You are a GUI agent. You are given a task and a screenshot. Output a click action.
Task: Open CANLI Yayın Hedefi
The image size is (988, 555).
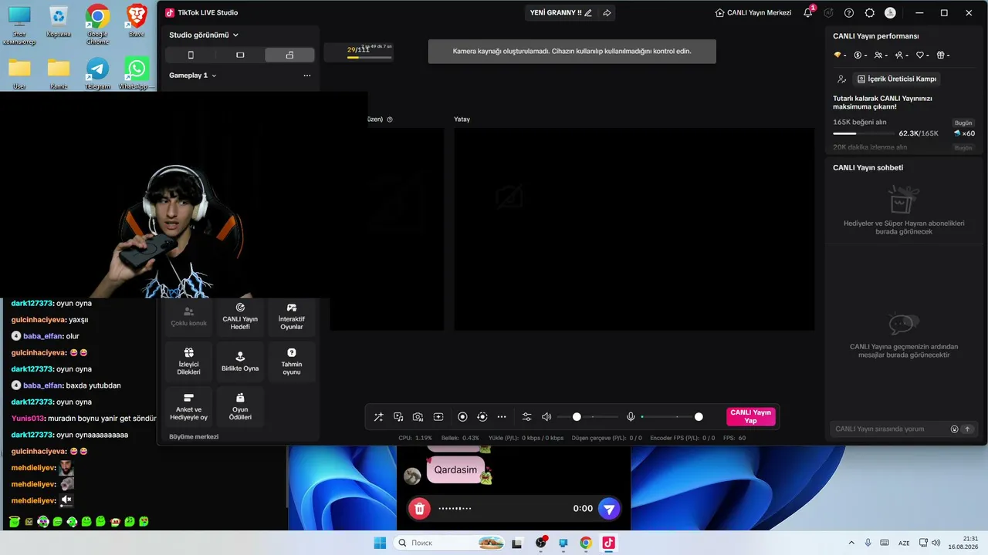click(240, 317)
